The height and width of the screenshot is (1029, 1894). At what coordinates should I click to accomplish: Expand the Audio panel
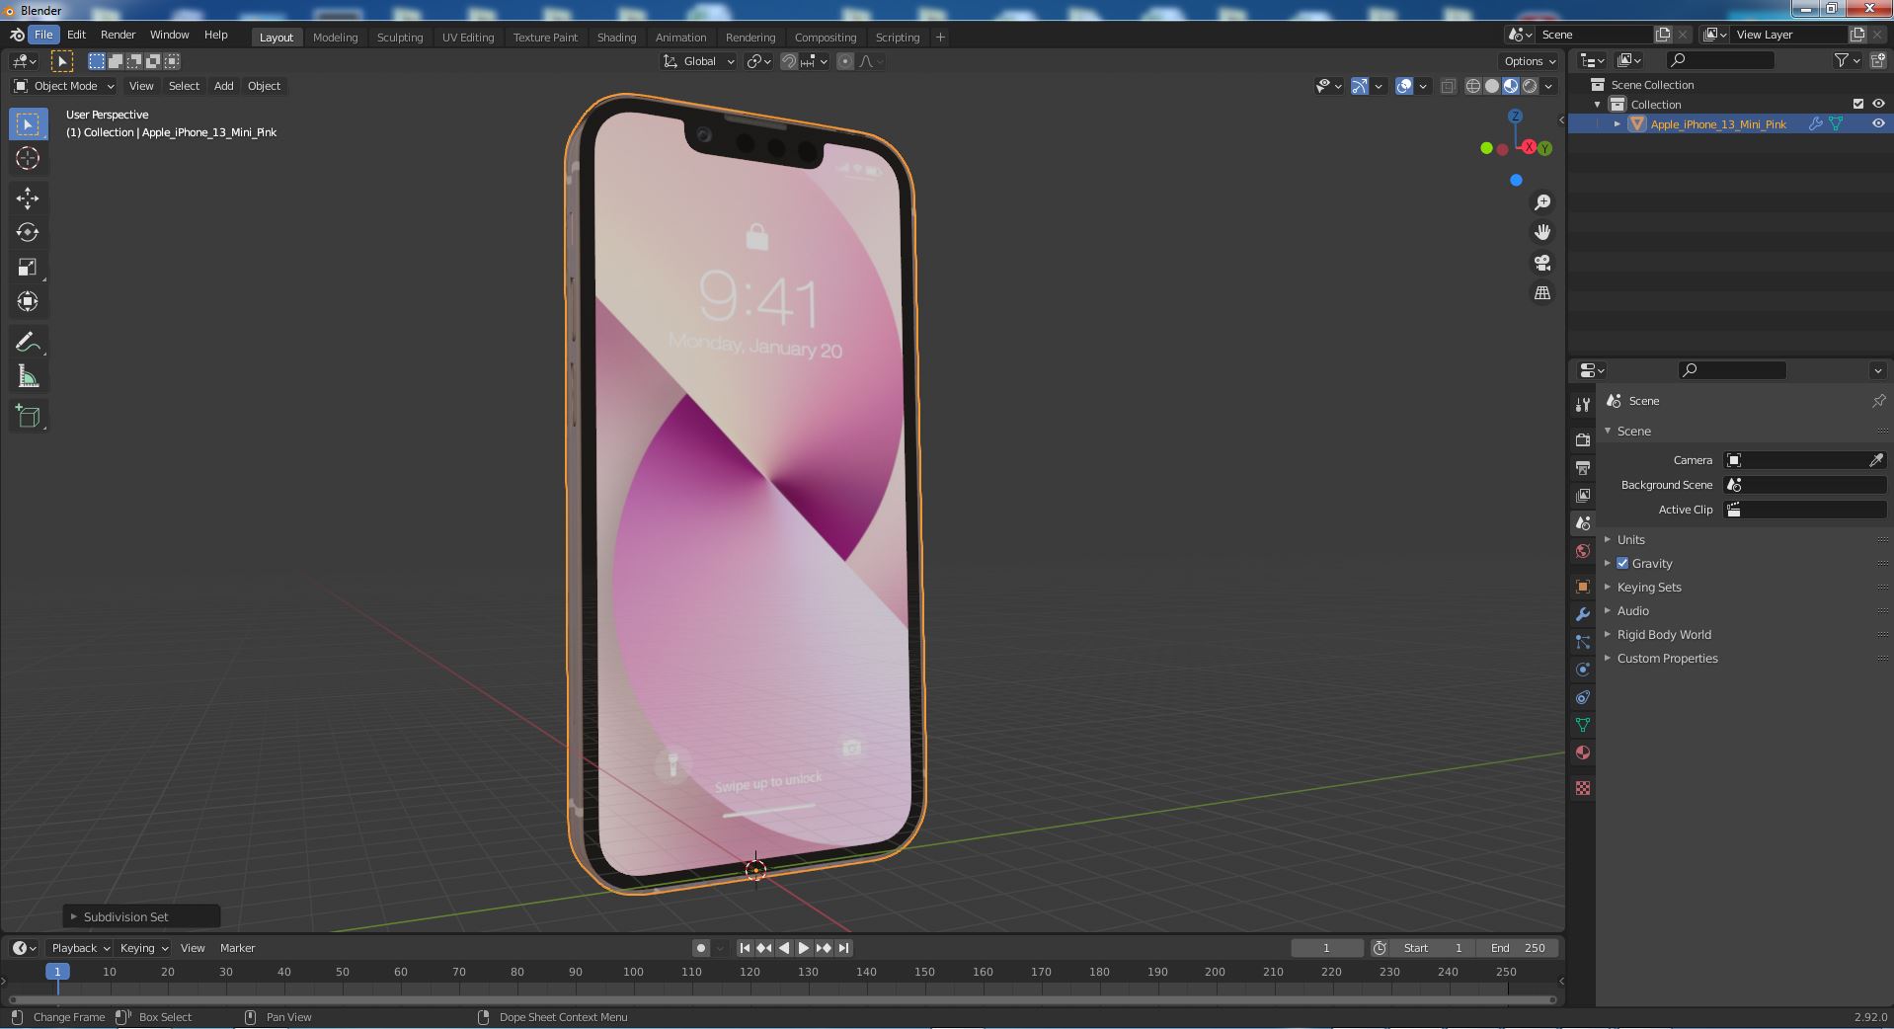click(1632, 610)
